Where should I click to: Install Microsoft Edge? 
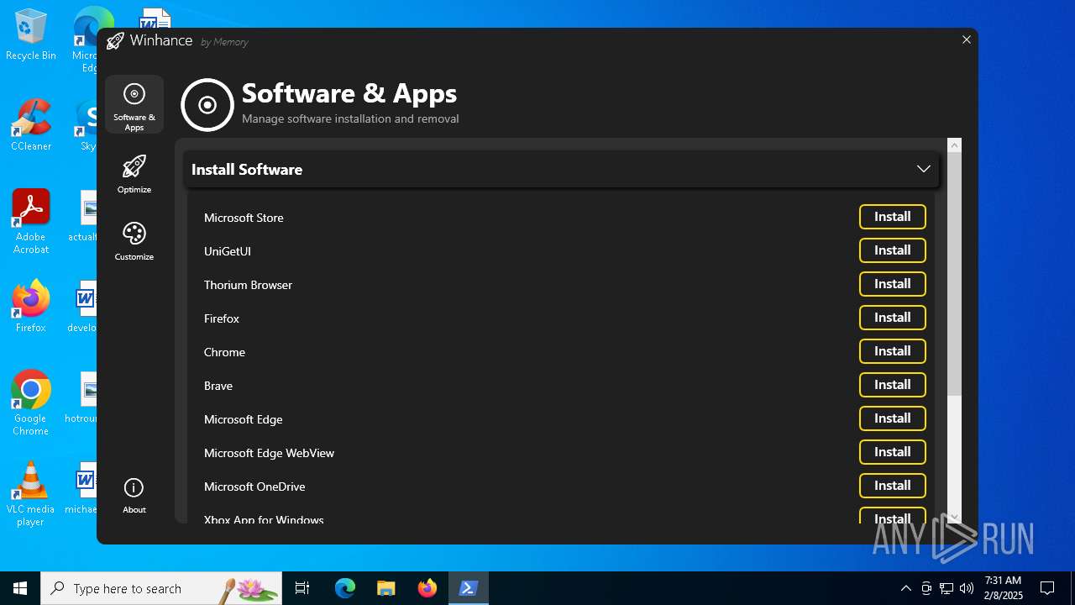click(893, 418)
